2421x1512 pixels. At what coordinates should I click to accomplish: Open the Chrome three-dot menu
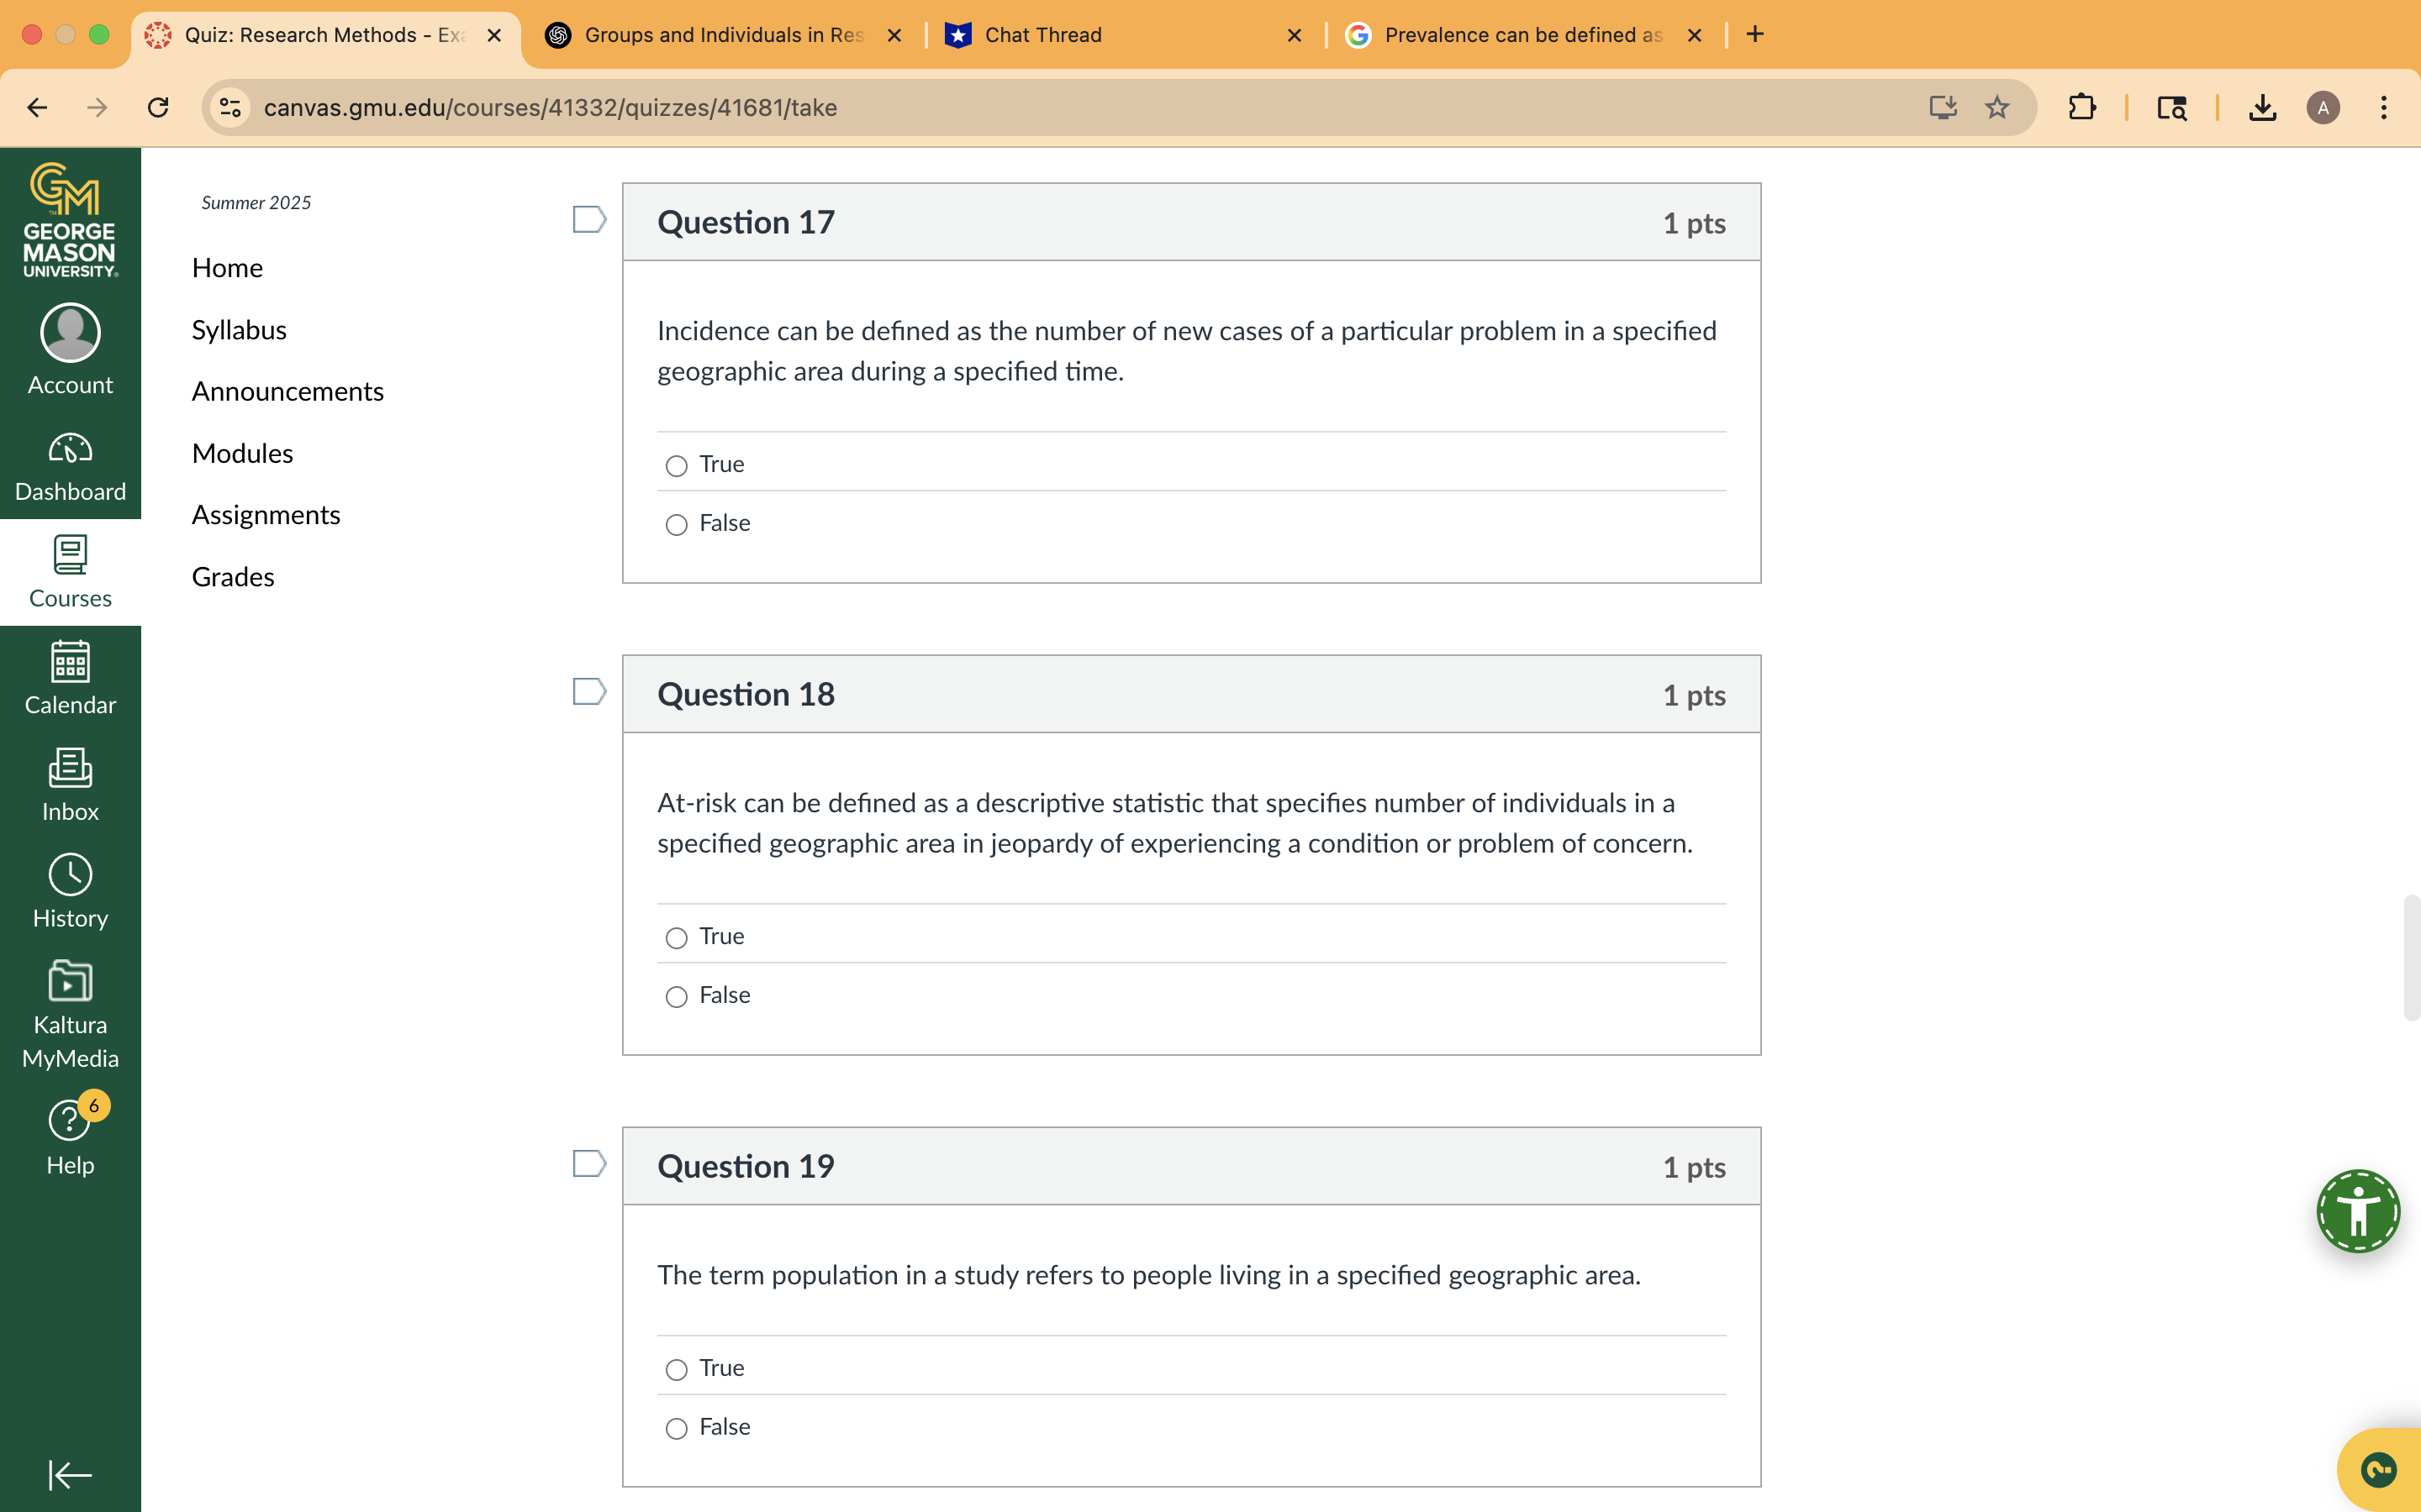(2385, 107)
